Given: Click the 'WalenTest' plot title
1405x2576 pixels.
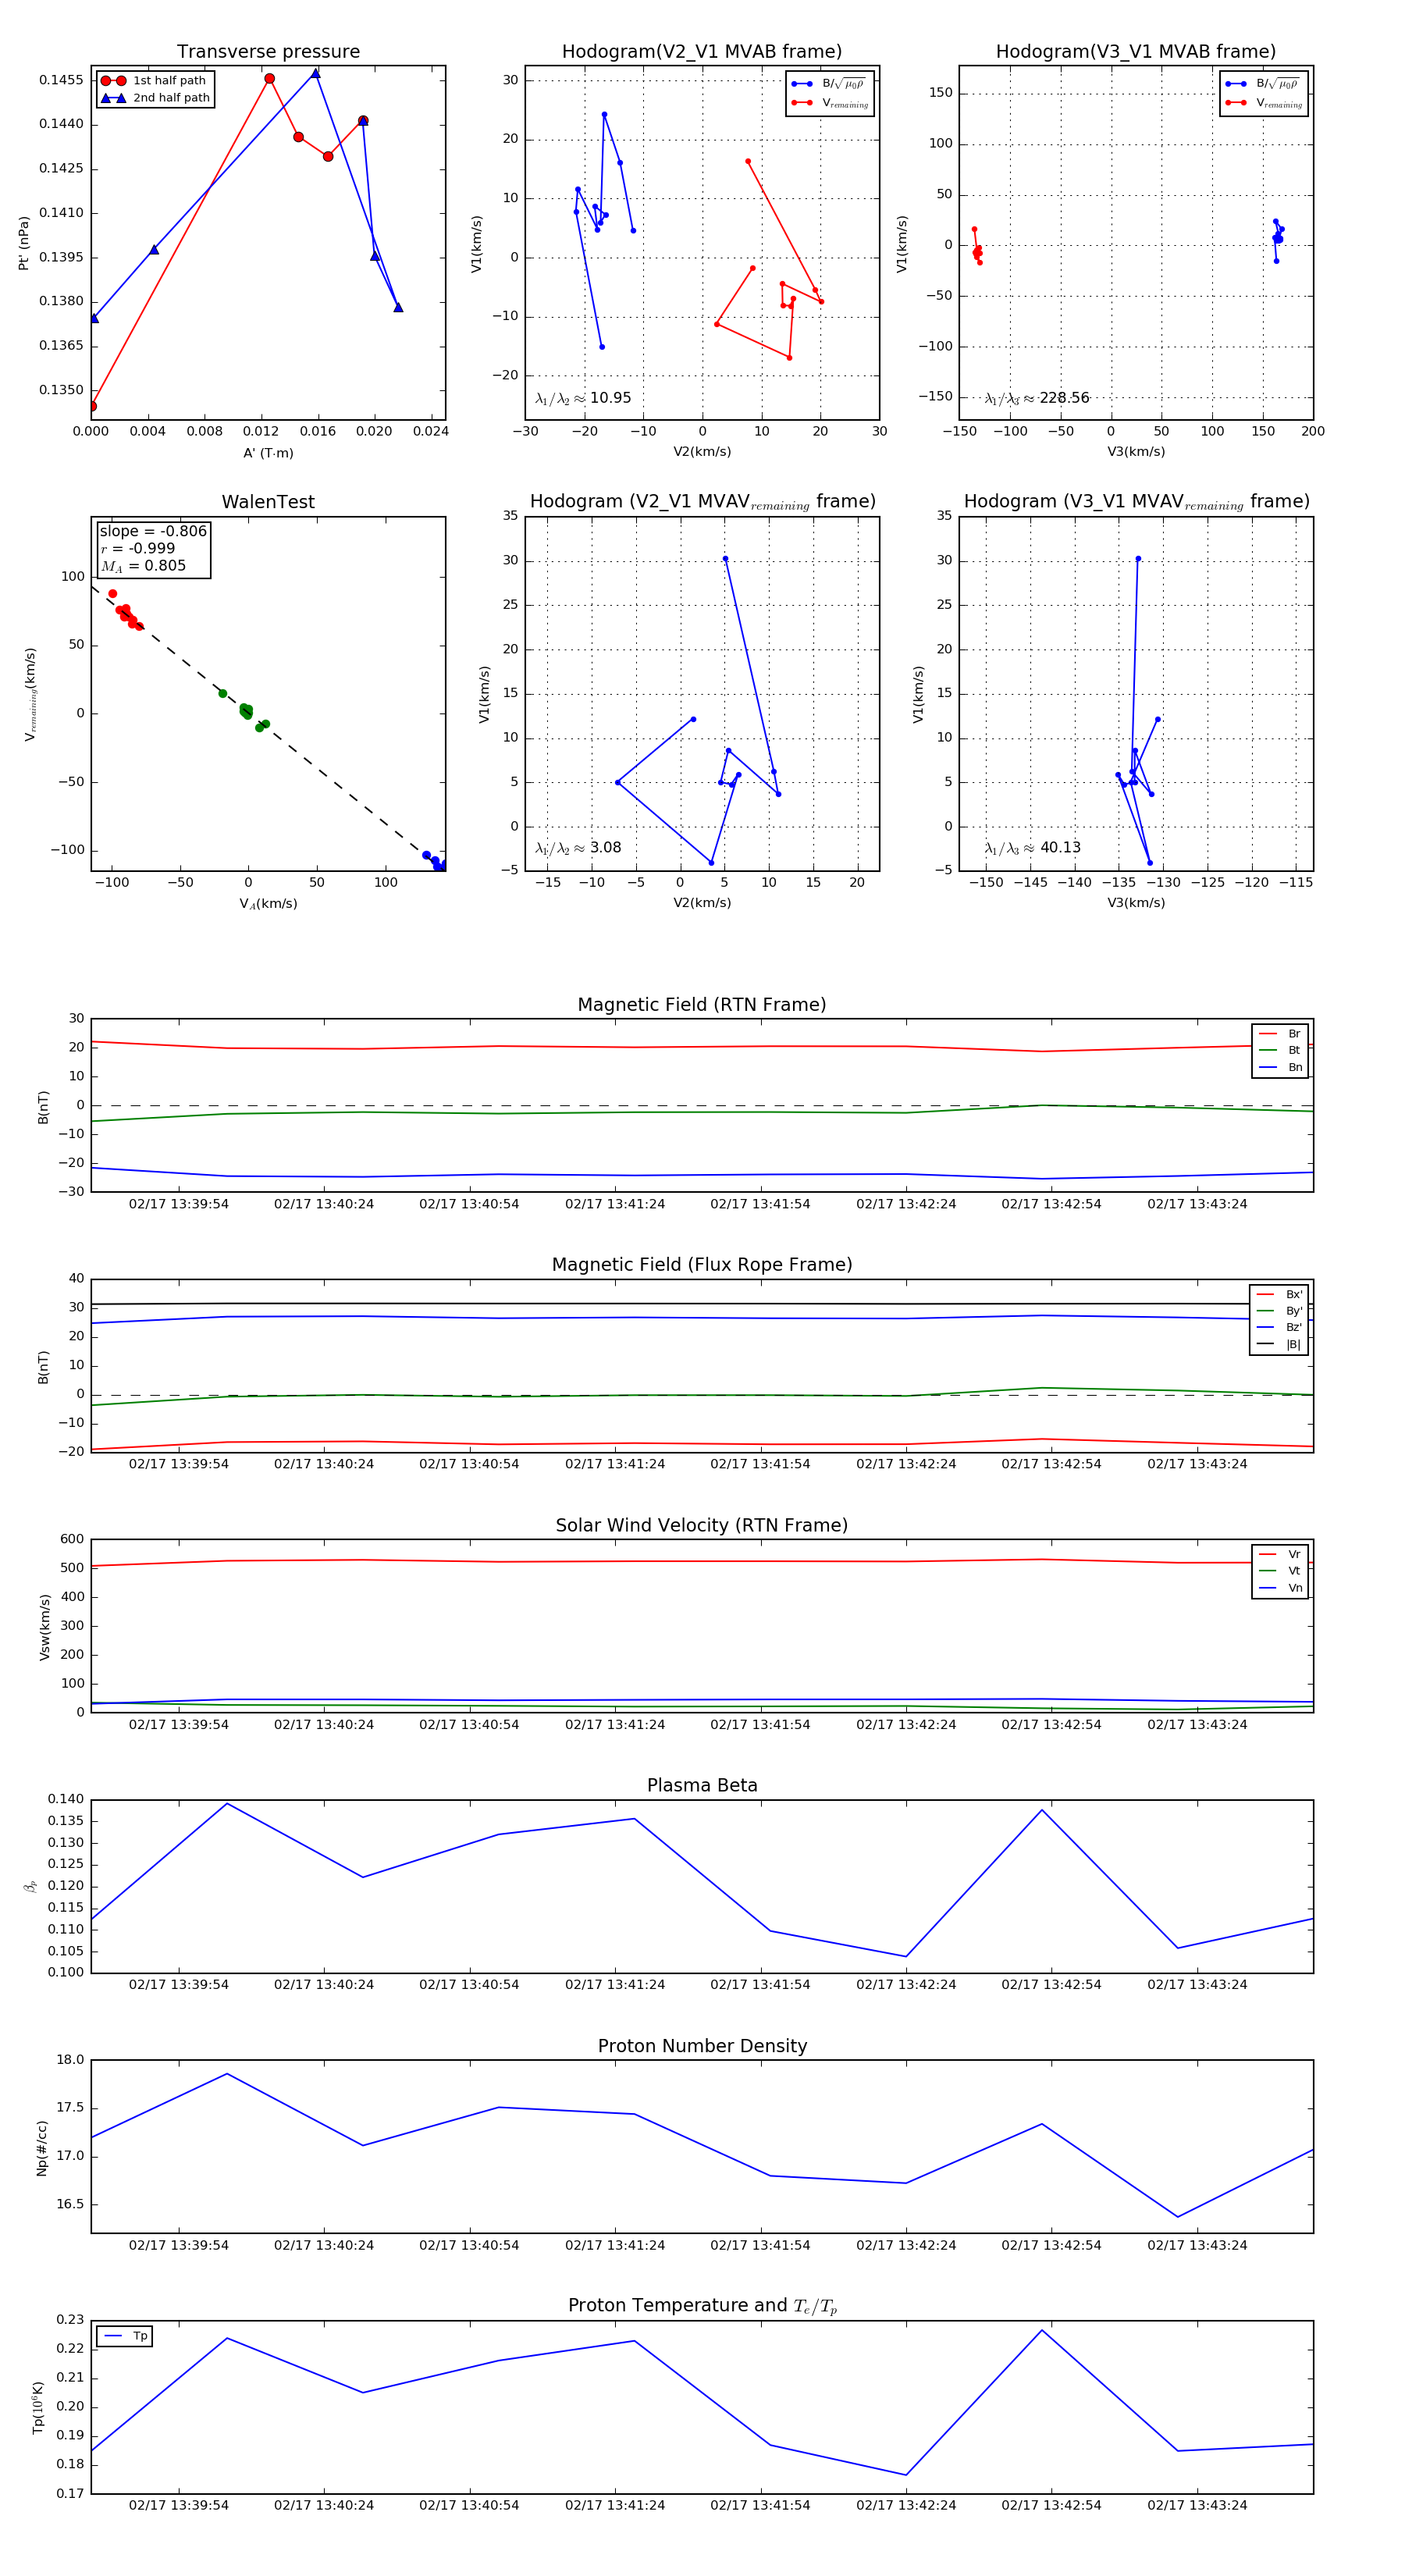Looking at the screenshot, I should tap(268, 502).
